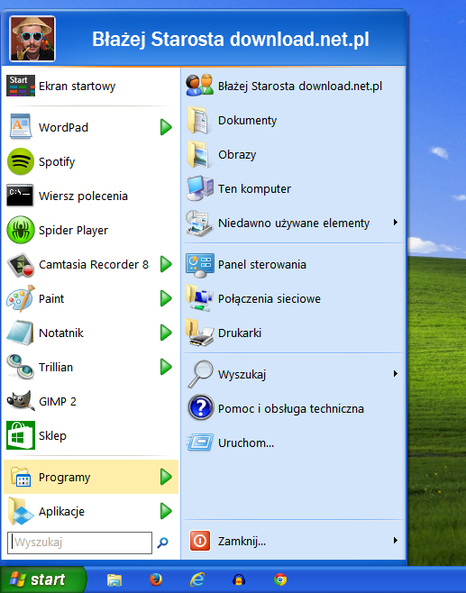Focus the Wyszukaj search input field
The height and width of the screenshot is (593, 466).
coord(79,543)
